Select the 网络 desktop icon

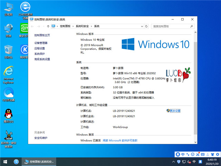(8, 30)
